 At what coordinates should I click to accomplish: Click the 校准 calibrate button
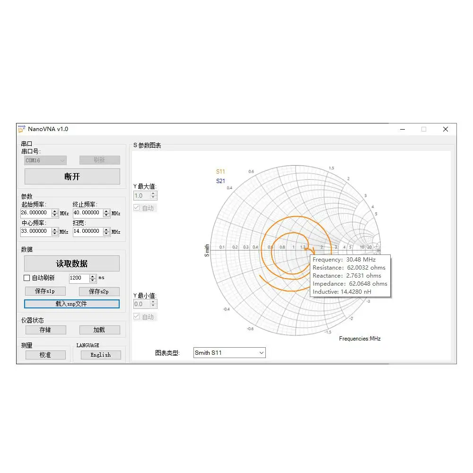(x=45, y=355)
